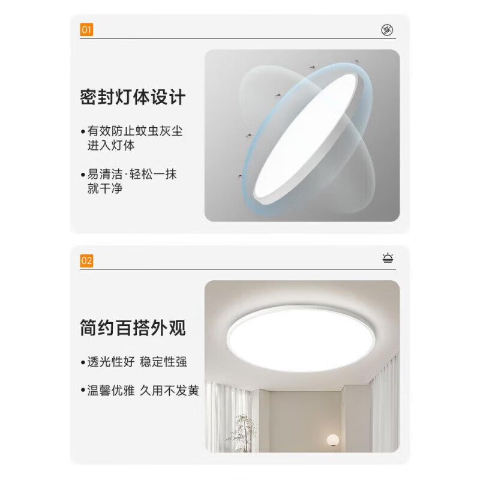Viewport: 480px width, 480px height.
Task: Click bullet text 温馨优雅 久用不发黄
Action: coord(143,391)
